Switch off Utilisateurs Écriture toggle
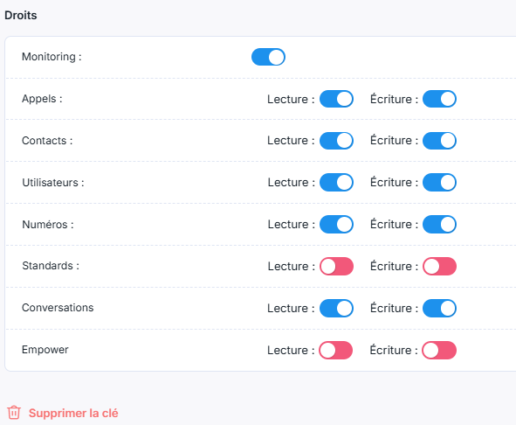Viewport: 516px width, 425px height. coord(439,183)
